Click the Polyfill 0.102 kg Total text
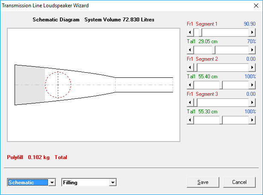The height and width of the screenshot is (195, 263). click(37, 157)
